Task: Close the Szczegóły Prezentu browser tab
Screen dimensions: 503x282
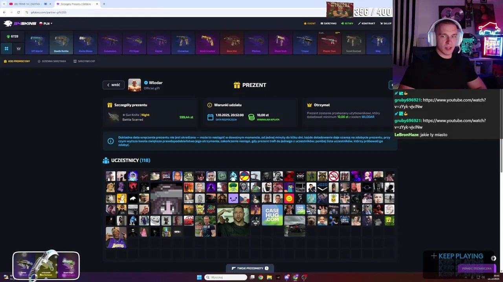Action: 97,4
